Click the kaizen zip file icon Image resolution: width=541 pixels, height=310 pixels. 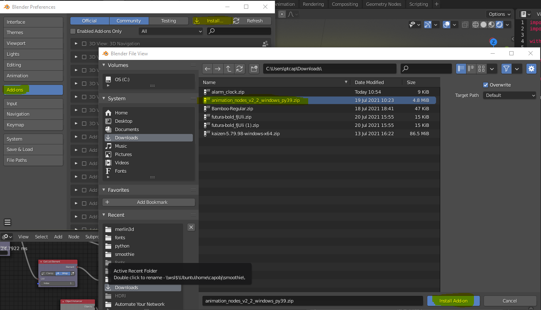[x=207, y=134]
